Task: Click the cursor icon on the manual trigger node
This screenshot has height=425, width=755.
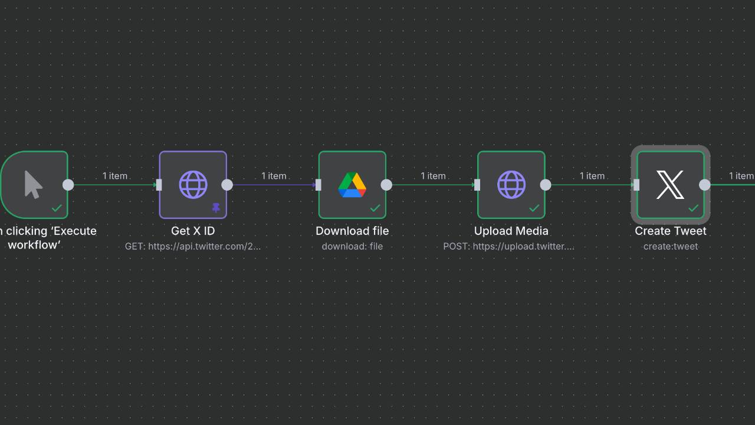Action: 34,184
